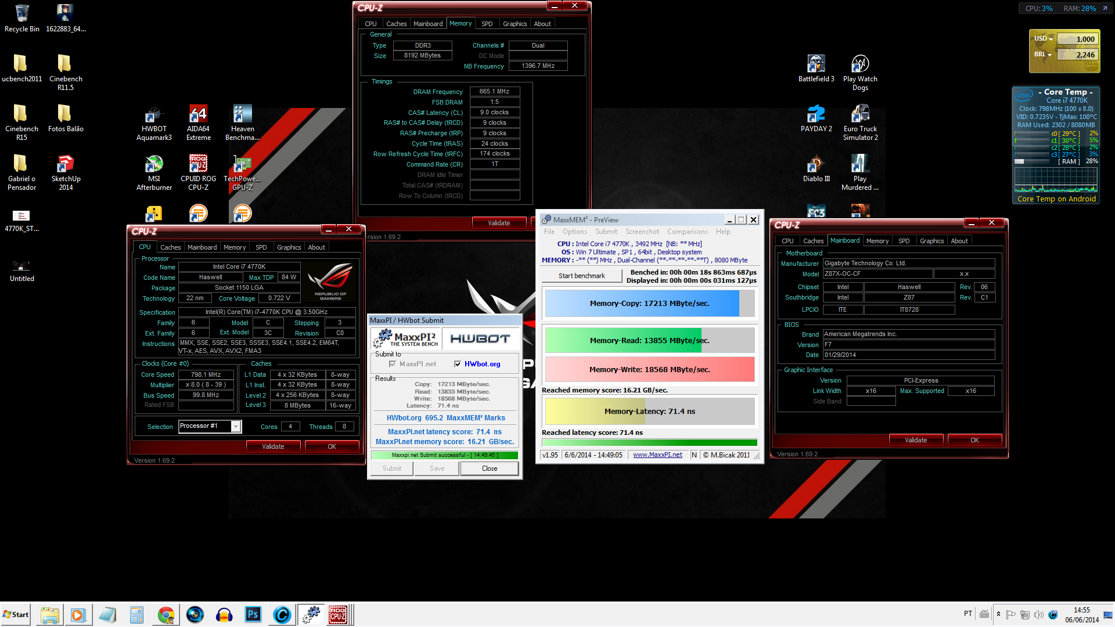Click the PT language indicator in tray
1115x627 pixels.
point(967,614)
